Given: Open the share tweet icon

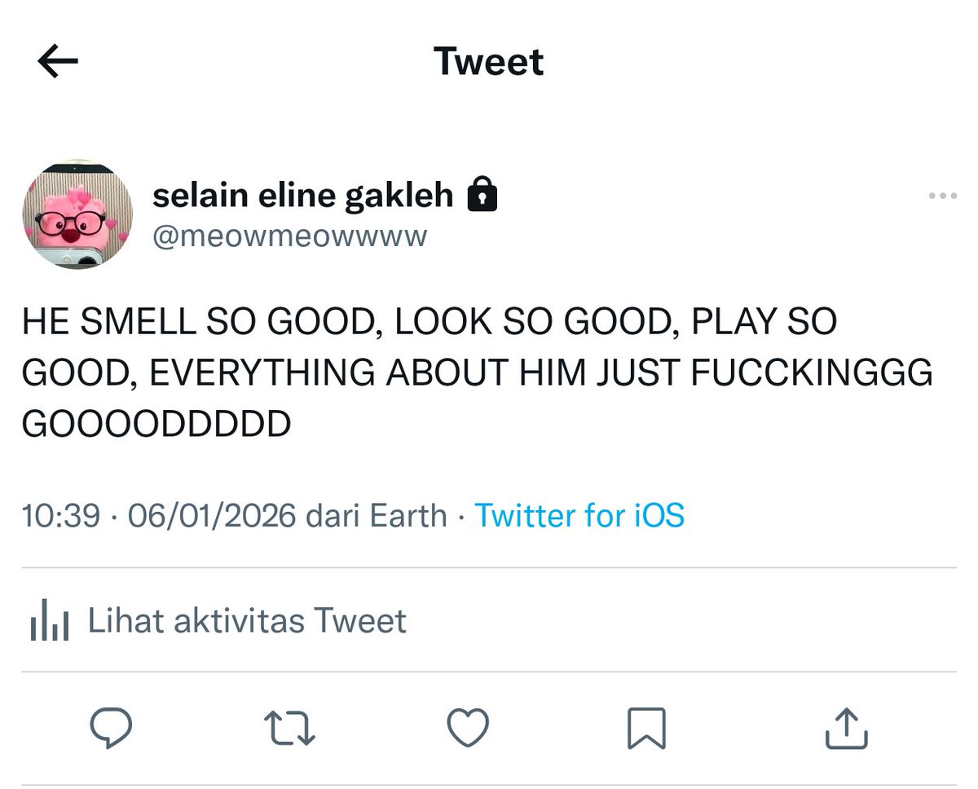Looking at the screenshot, I should (846, 728).
